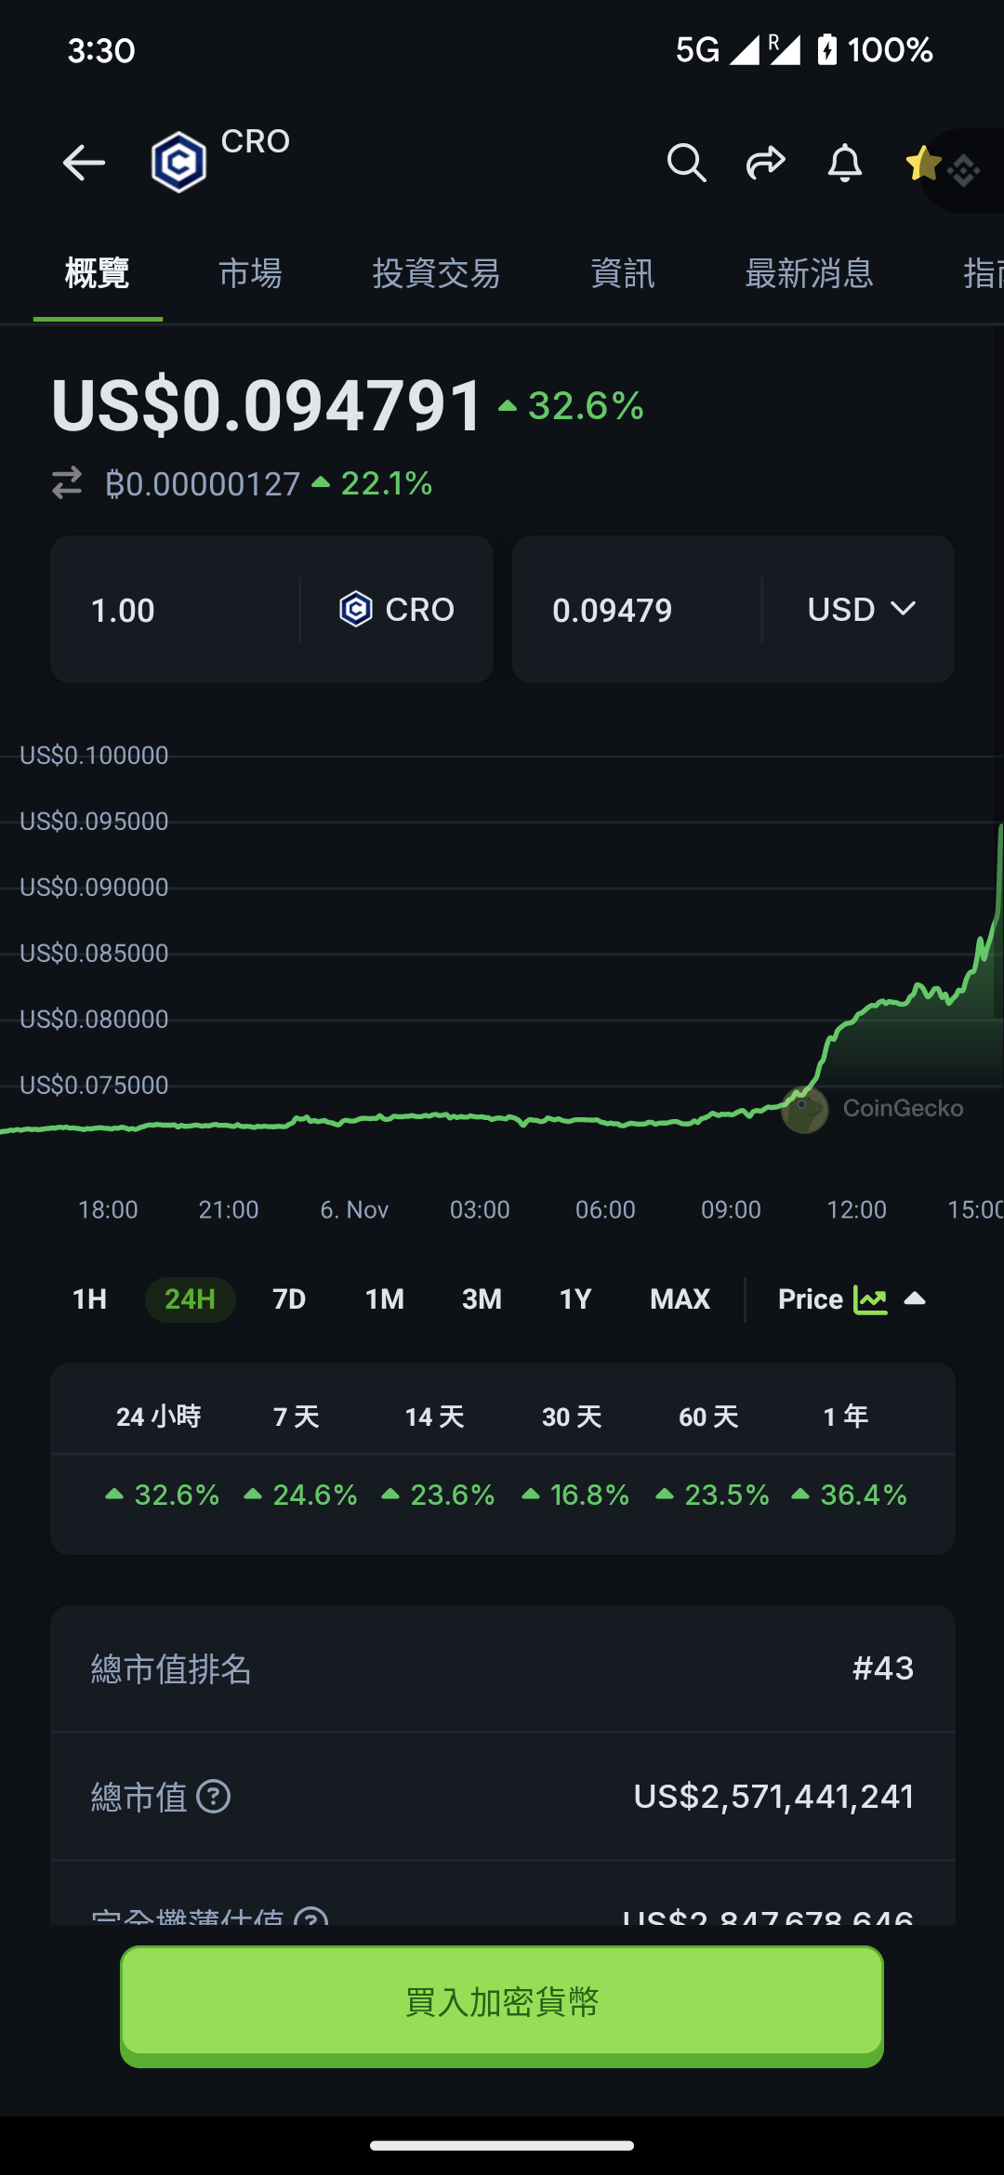Switch to the 市場 tab

pyautogui.click(x=250, y=273)
